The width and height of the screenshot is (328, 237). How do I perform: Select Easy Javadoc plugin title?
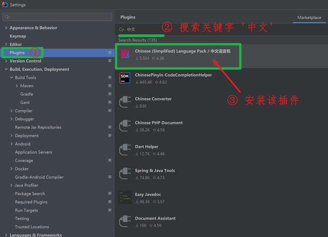[x=148, y=194]
